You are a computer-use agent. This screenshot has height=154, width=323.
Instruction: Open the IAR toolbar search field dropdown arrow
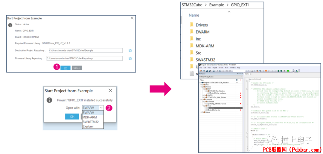[x=246, y=71]
